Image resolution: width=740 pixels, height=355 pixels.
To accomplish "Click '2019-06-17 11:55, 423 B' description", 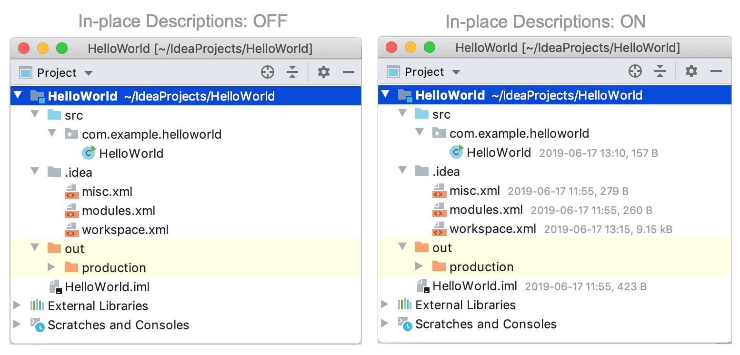I will [x=586, y=286].
